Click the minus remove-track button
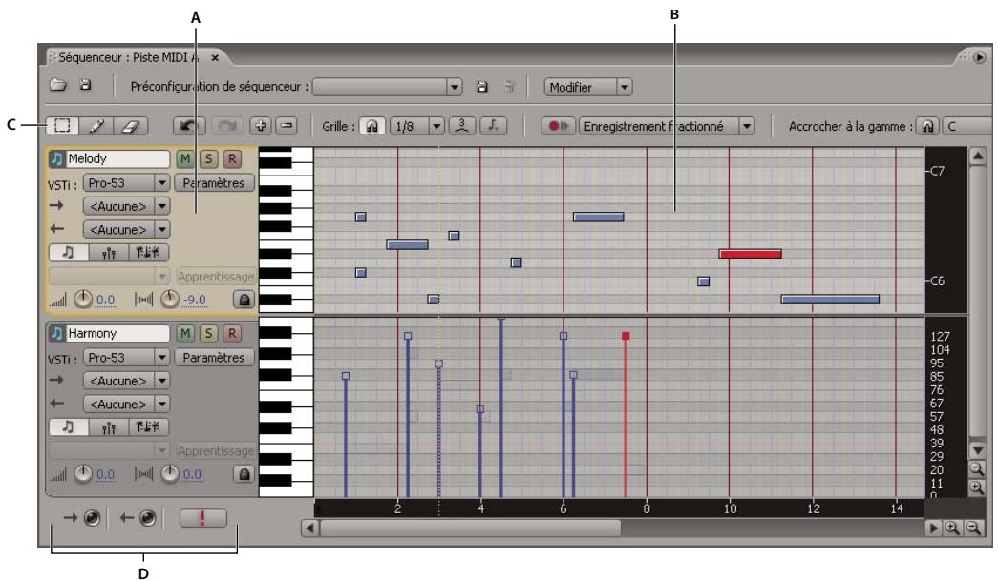 [287, 125]
